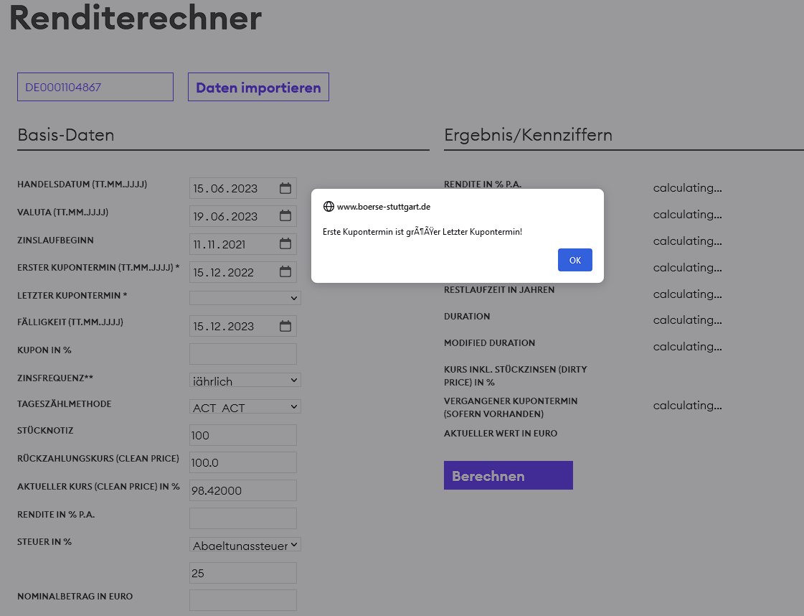Click the Kupon in % input field
This screenshot has width=804, height=616.
(242, 354)
